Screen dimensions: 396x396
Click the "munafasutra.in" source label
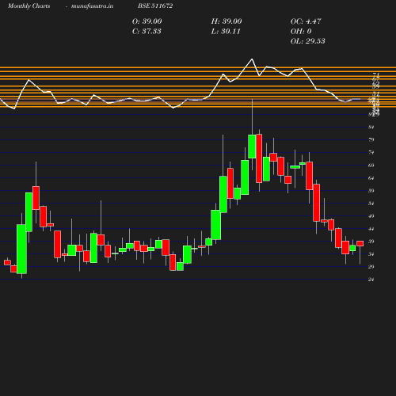tap(92, 6)
